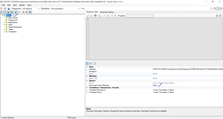223x119 pixels.
Task: Click the filter results view icon beside funnel
Action: pyautogui.click(x=215, y=9)
